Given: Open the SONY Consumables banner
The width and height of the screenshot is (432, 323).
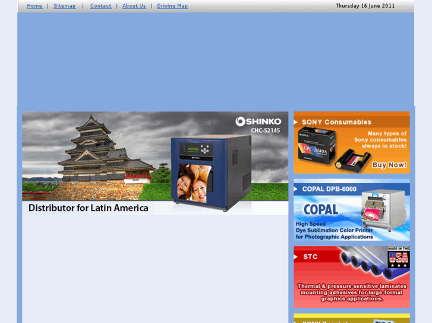Looking at the screenshot, I should pos(352,142).
